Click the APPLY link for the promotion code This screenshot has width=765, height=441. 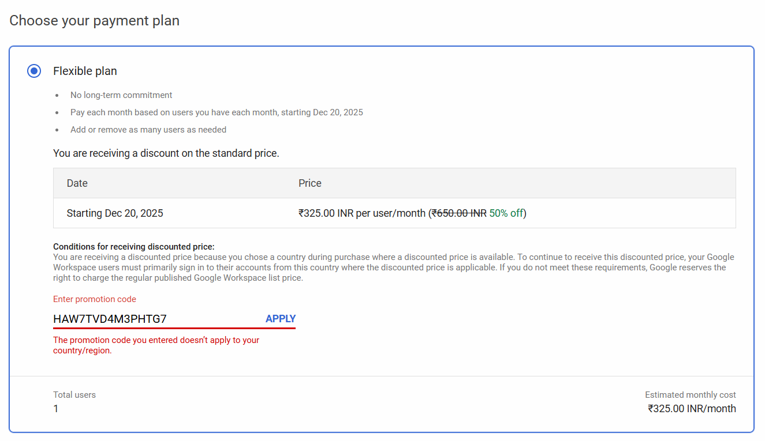281,318
